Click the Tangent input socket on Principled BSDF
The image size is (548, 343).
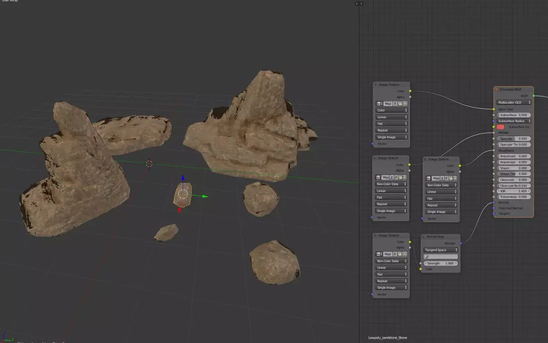pyautogui.click(x=494, y=213)
